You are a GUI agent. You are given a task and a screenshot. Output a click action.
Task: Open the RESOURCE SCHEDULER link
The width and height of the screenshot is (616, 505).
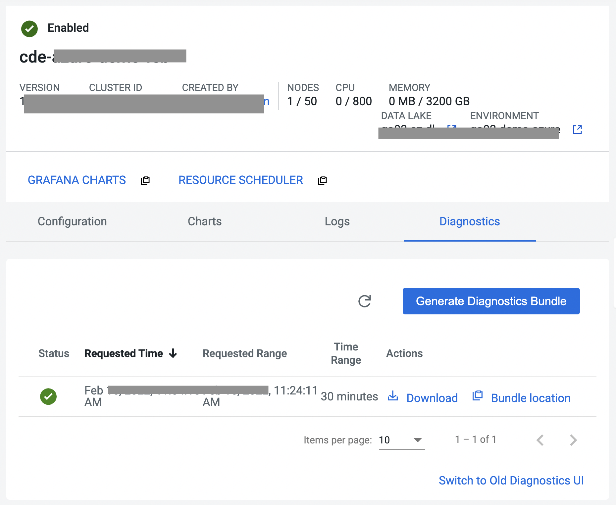pyautogui.click(x=241, y=180)
